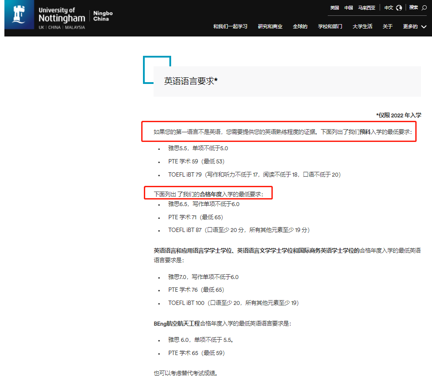Go to the 中国 campus link
The image size is (432, 388).
tap(348, 8)
